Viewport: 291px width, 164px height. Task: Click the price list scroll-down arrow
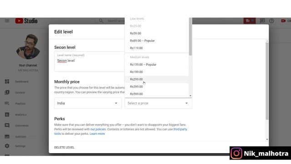tap(191, 96)
